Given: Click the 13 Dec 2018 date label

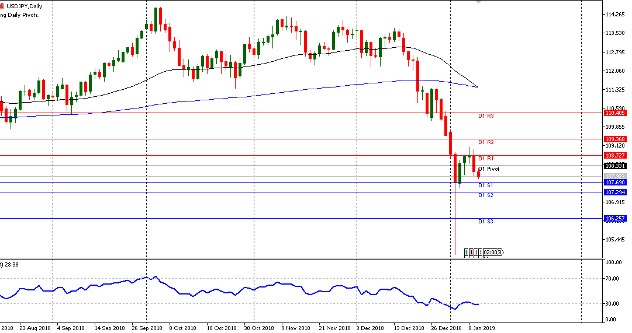Looking at the screenshot, I should point(409,328).
